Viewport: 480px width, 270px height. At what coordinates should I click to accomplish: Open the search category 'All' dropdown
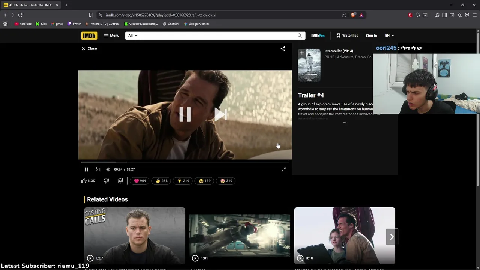click(x=132, y=36)
